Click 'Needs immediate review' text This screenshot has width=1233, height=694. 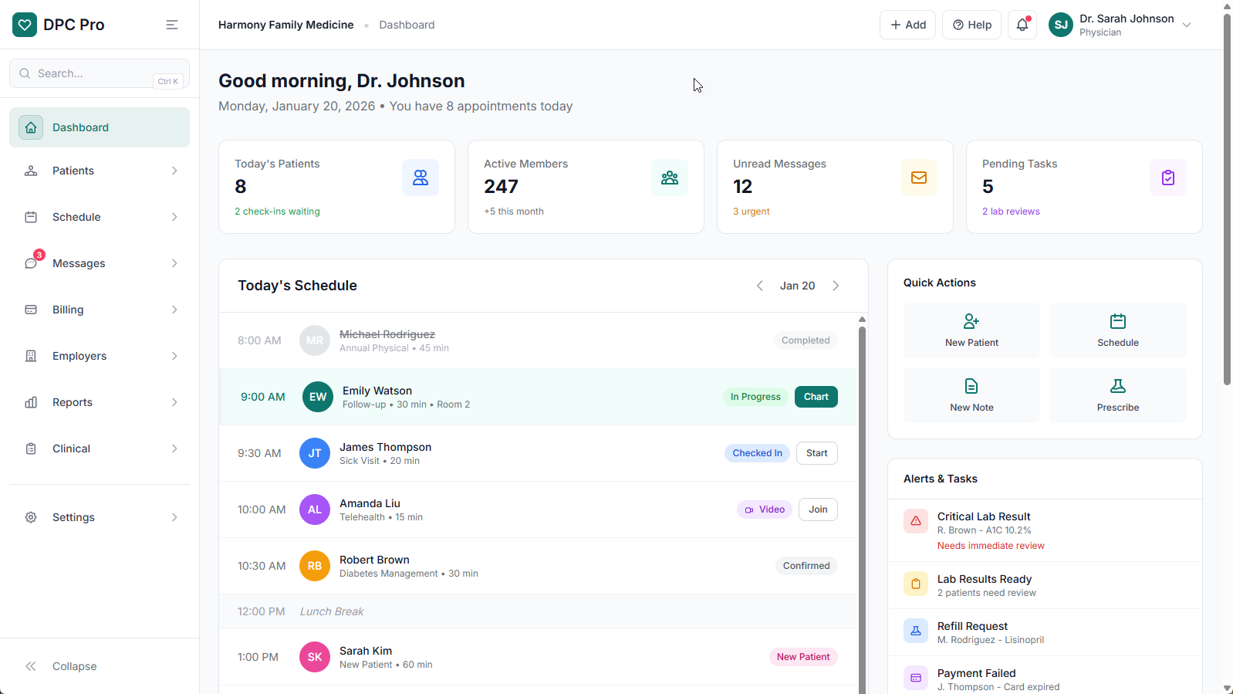[x=991, y=546]
